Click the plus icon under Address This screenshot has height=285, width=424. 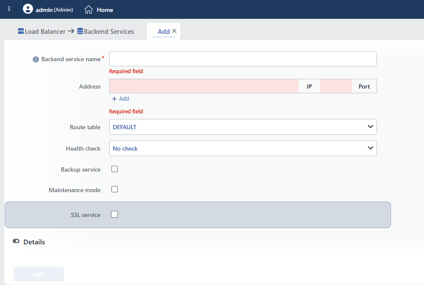pyautogui.click(x=114, y=99)
